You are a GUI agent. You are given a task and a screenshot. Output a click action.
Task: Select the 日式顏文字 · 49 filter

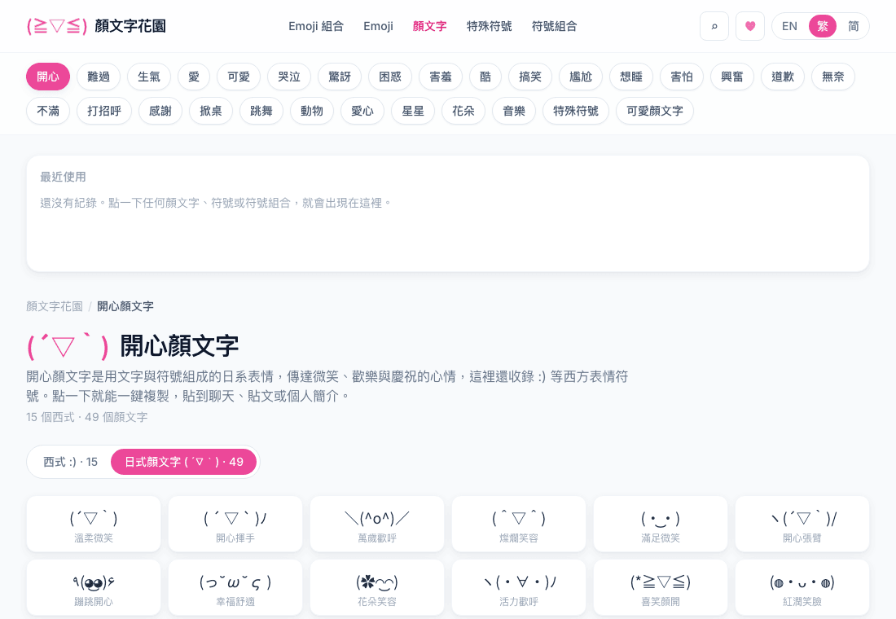183,462
